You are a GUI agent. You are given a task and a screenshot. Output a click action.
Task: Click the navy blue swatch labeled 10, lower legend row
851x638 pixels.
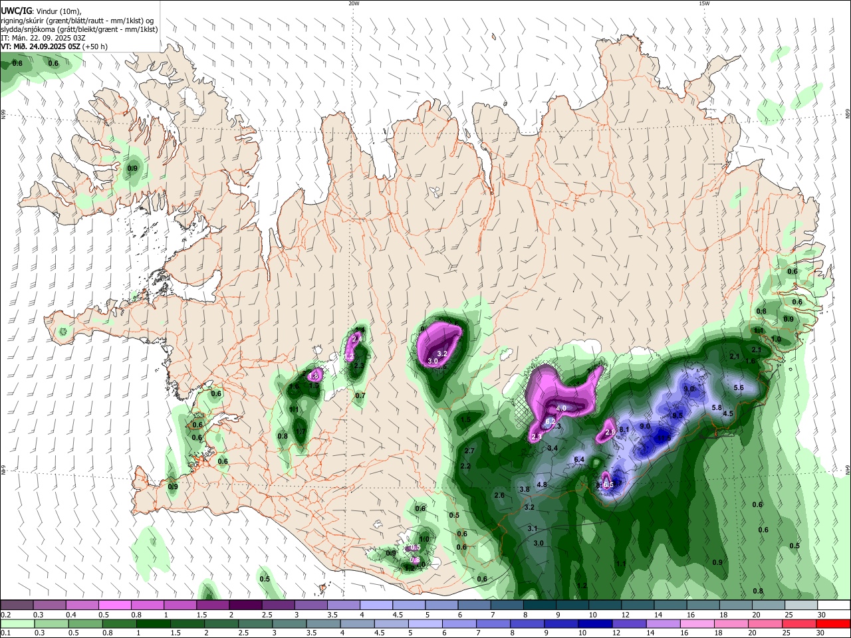point(595,624)
